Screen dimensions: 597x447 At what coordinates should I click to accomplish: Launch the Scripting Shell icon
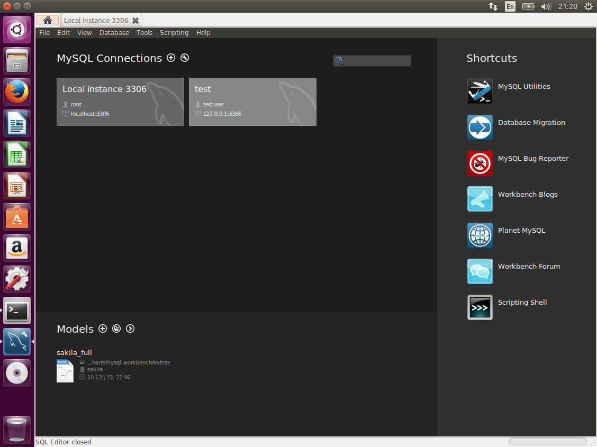pyautogui.click(x=480, y=307)
